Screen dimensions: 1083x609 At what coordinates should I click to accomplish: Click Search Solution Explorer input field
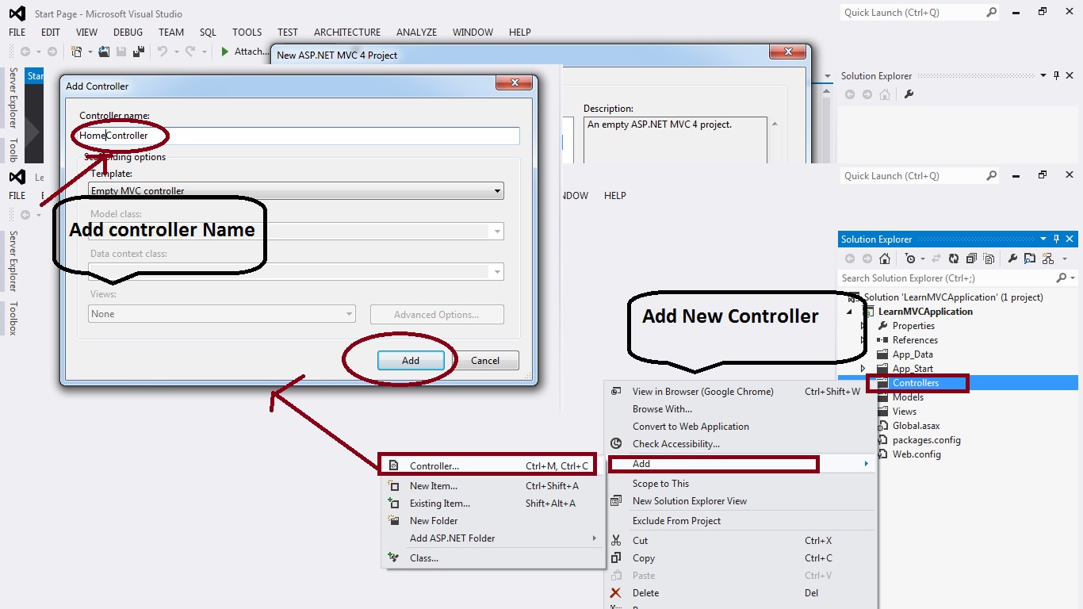pyautogui.click(x=946, y=278)
